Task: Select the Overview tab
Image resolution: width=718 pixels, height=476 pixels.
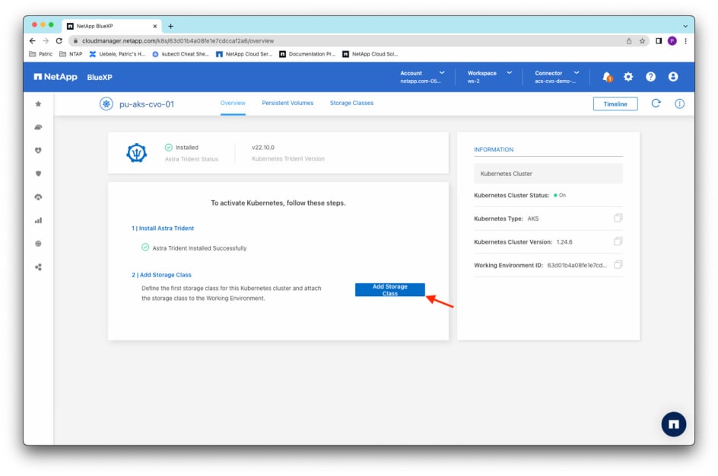Action: click(x=233, y=103)
